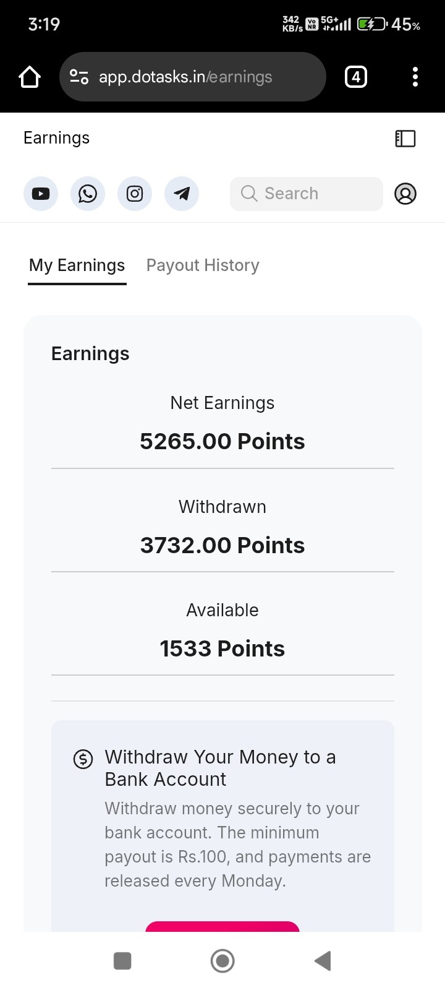The width and height of the screenshot is (445, 990).
Task: Tap the pink withdraw button
Action: pyautogui.click(x=222, y=926)
